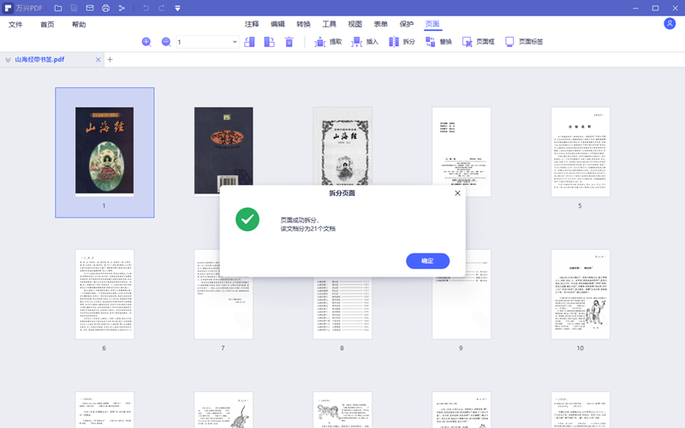
Task: Click the email envelope icon
Action: [x=90, y=8]
